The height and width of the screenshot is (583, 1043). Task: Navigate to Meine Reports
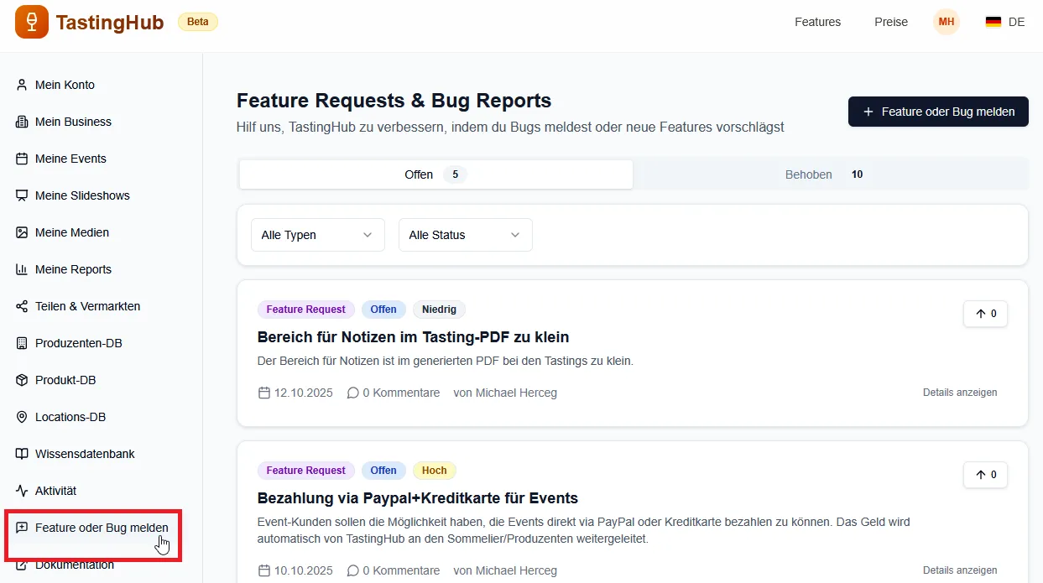pyautogui.click(x=73, y=269)
